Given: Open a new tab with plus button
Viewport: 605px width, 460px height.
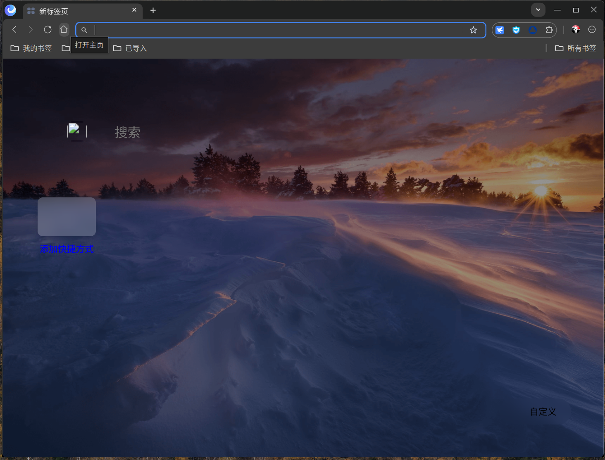Looking at the screenshot, I should (x=153, y=10).
